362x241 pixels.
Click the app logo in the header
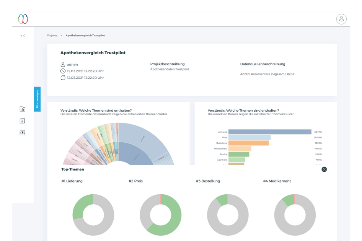click(23, 18)
